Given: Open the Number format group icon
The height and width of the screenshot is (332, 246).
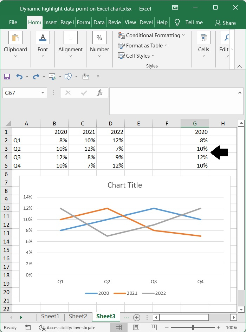Looking at the screenshot, I should click(x=99, y=38).
